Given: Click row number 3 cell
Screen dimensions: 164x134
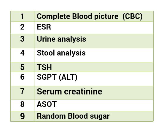Looking at the screenshot, I should pos(22,41).
